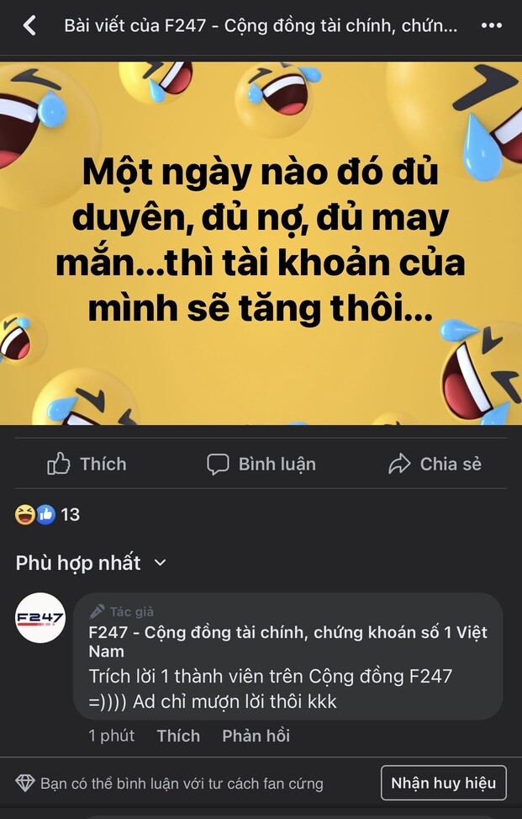Tap the Chia sẻ share arrow icon
The image size is (522, 819).
pos(399,464)
